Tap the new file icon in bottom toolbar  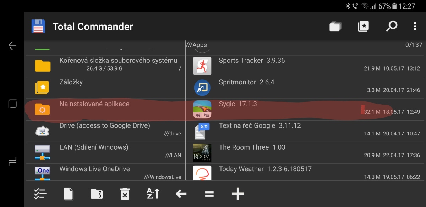(69, 194)
